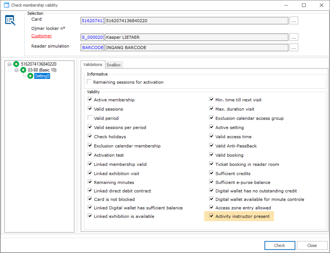Image resolution: width=330 pixels, height=253 pixels.
Task: Toggle Valid sessions per period checkbox
Action: tap(90, 127)
